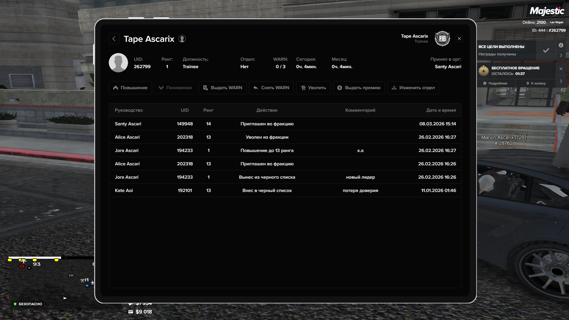Click the info icon in goals panel
Viewport: 569px width, 320px height.
point(561,45)
